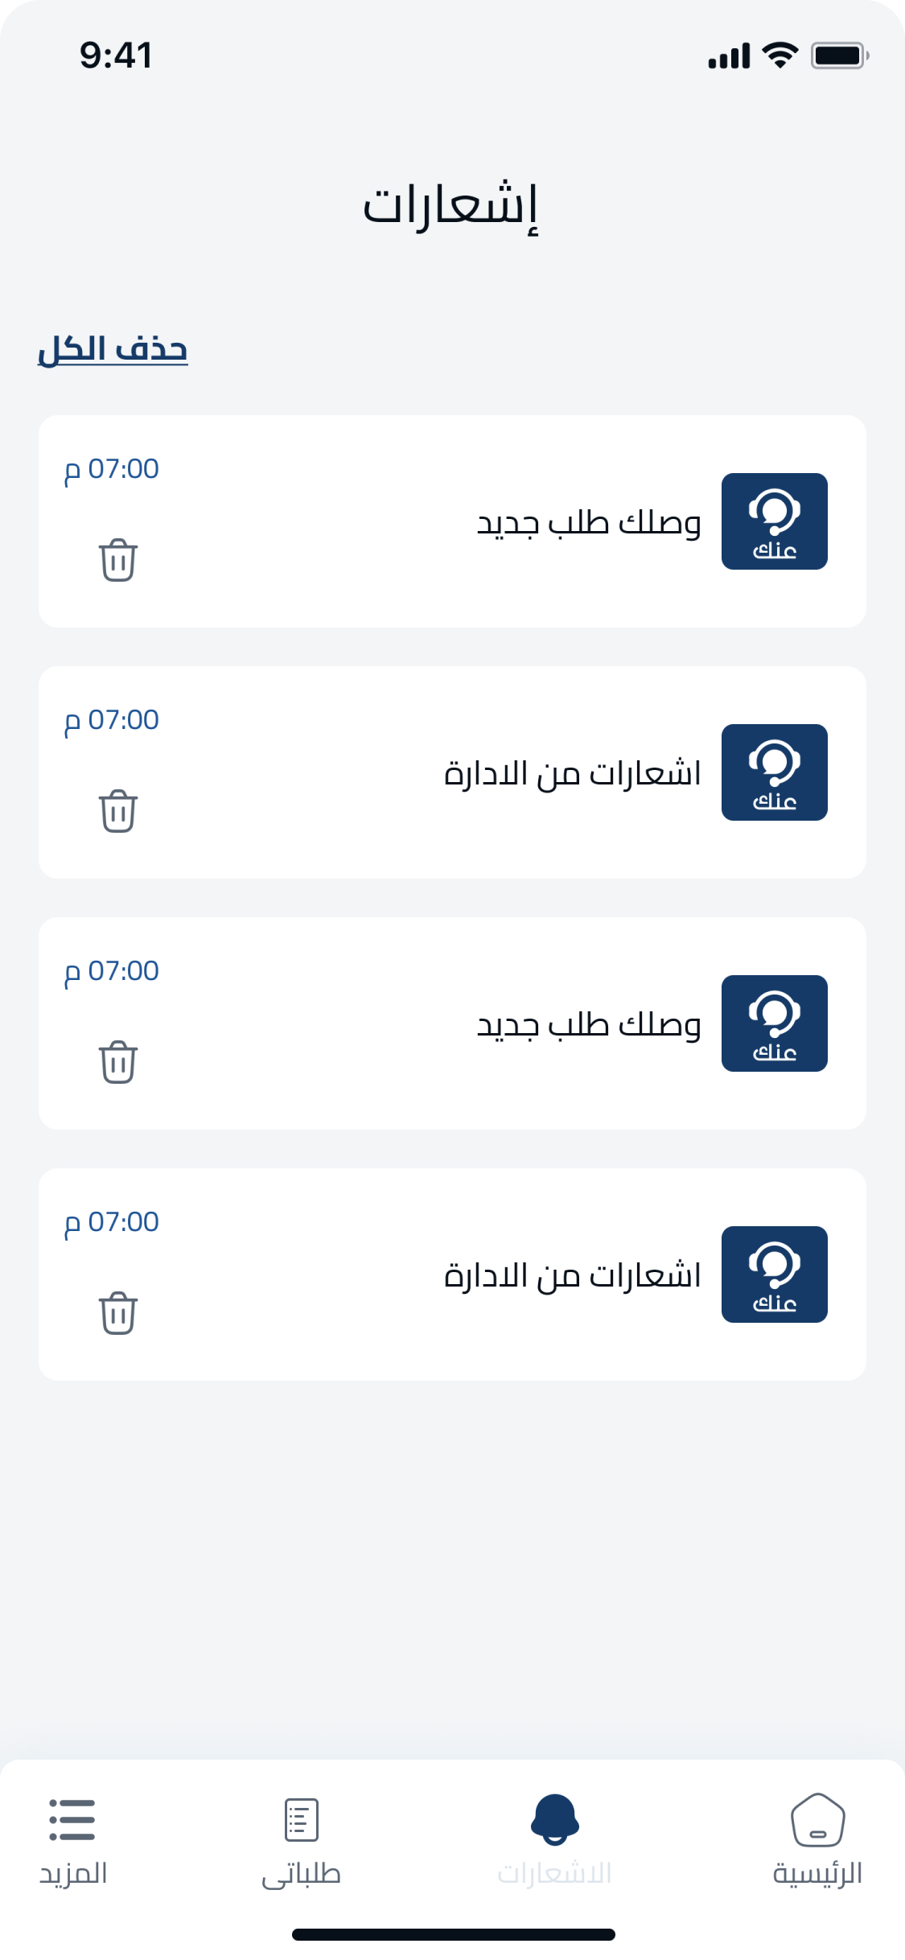
Task: Open first اشعارات من الادارة notification
Action: [573, 774]
